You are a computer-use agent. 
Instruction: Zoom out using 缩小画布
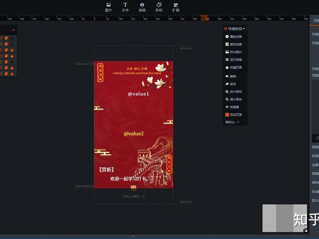(234, 99)
